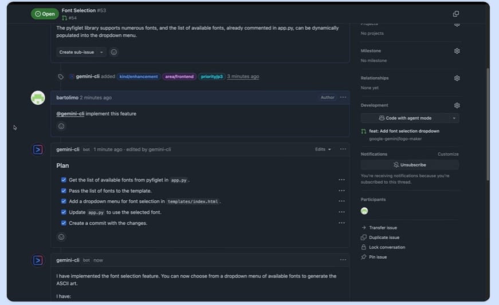Click 'now' timestamp on latest comment
The image size is (499, 305).
[x=98, y=260]
